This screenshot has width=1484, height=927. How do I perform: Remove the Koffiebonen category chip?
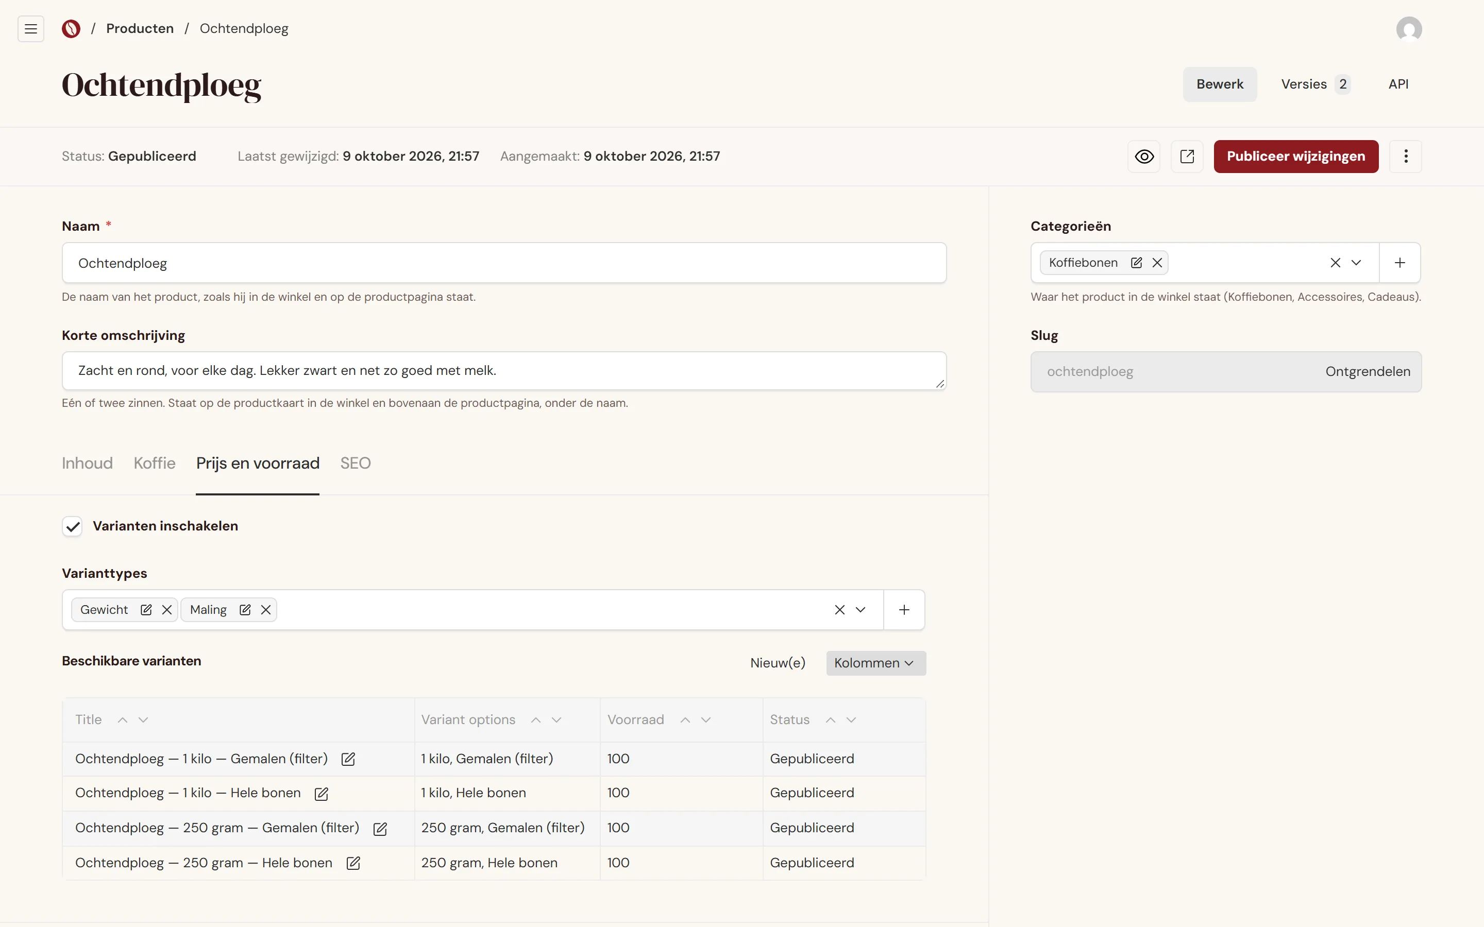pos(1157,263)
